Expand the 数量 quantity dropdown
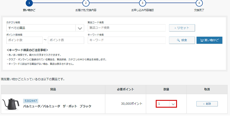Screen dimensions: 230x136 pos(166,104)
